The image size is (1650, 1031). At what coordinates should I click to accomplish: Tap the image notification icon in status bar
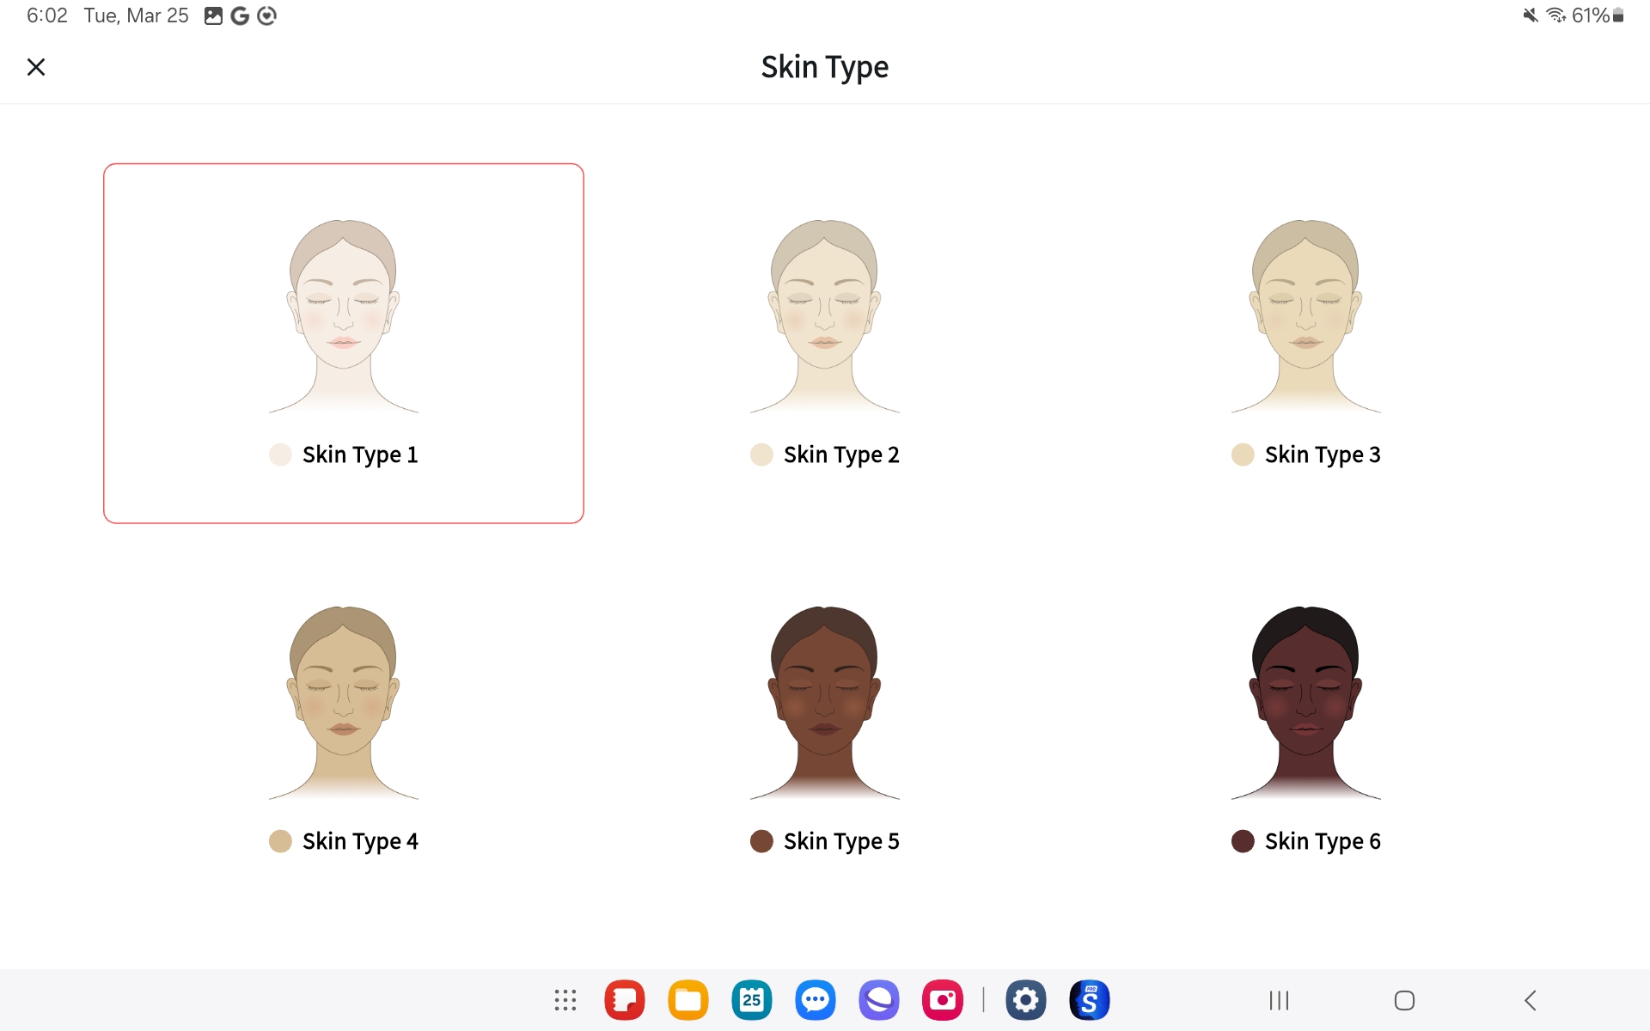tap(213, 15)
